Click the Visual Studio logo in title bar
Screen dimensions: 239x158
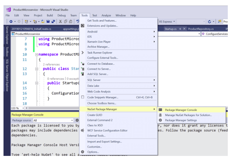(8, 9)
